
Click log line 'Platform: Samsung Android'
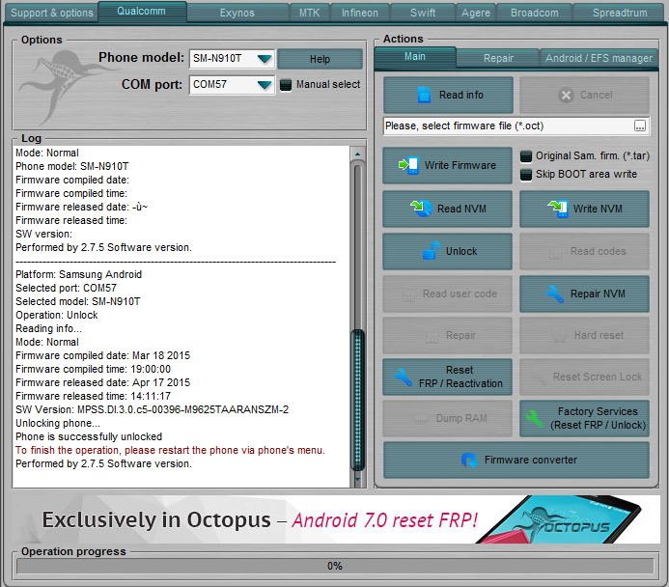coord(78,274)
